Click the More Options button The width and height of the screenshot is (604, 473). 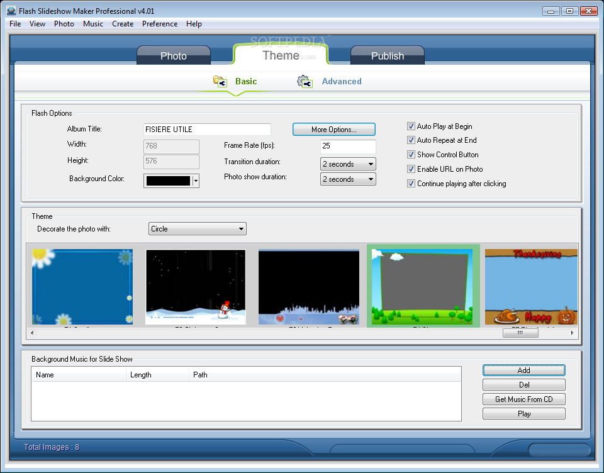click(334, 130)
